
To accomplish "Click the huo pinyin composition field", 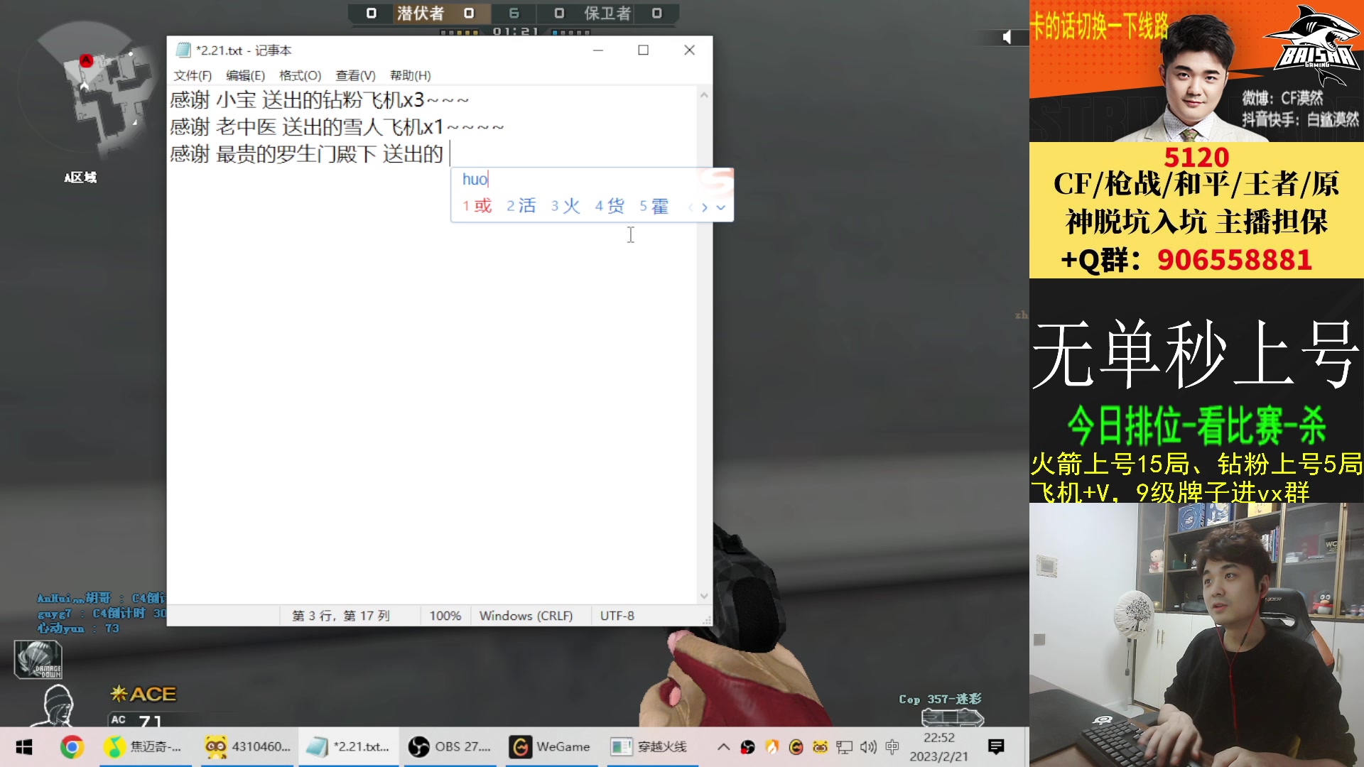I will (475, 179).
